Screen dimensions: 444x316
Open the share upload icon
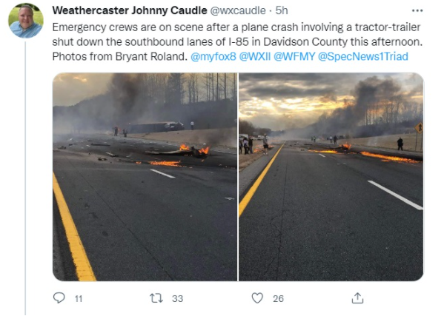click(357, 298)
